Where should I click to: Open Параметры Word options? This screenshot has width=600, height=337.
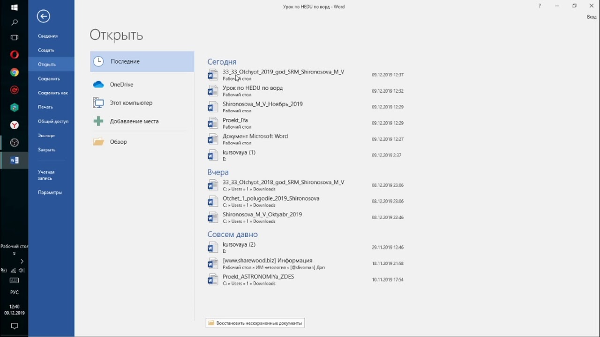pos(51,192)
